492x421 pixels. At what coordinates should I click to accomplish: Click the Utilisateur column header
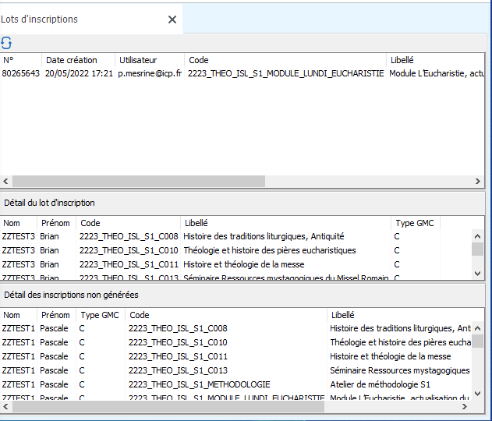coord(138,60)
